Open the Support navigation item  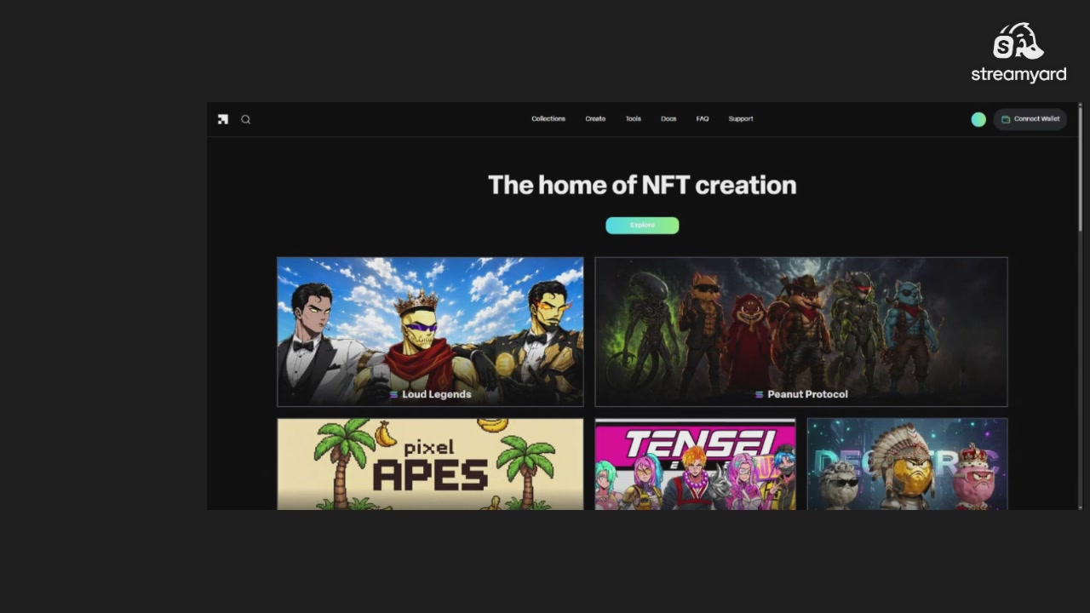point(741,119)
